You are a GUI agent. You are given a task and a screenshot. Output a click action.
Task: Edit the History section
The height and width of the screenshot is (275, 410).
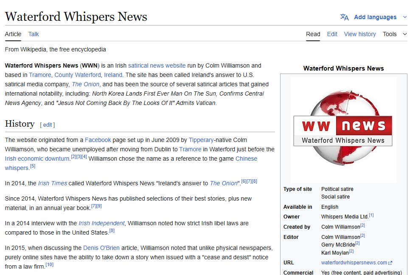coord(48,125)
